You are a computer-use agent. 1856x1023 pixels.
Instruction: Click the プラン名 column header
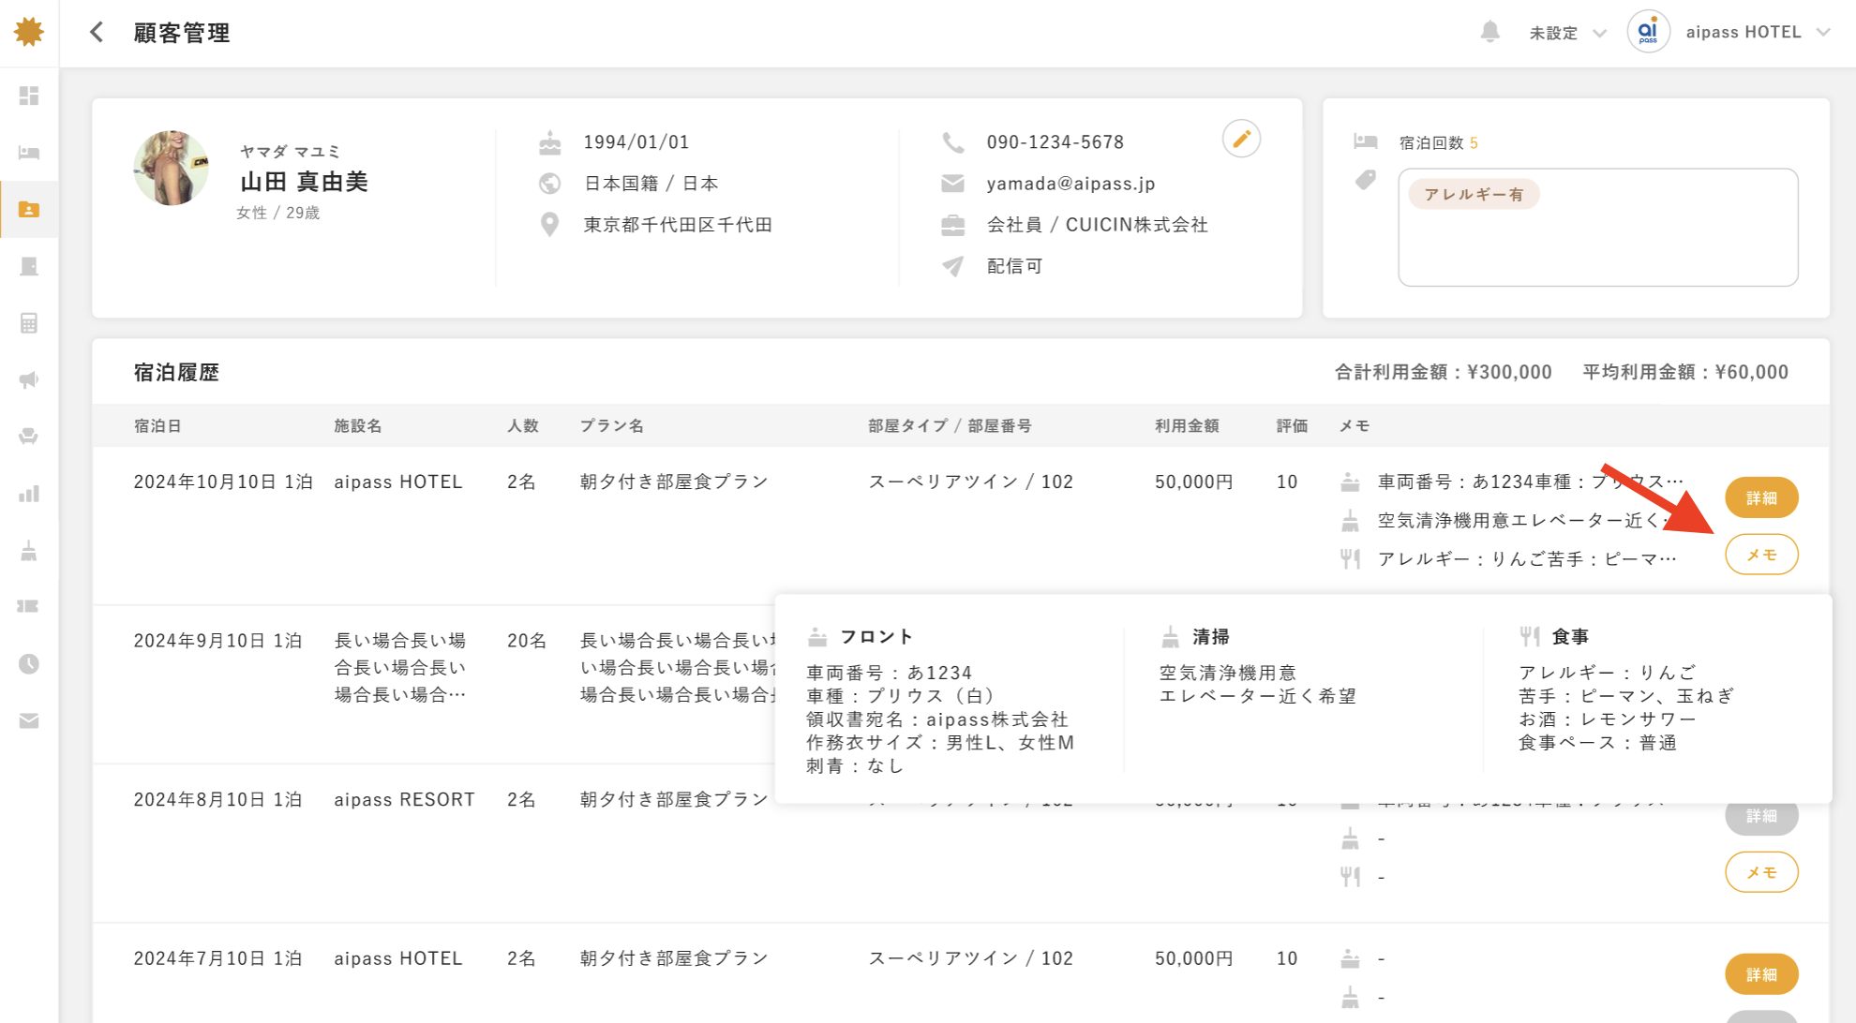[x=611, y=426]
